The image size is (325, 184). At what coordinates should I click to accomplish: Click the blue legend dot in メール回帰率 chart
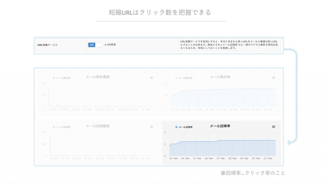pyautogui.click(x=176, y=127)
